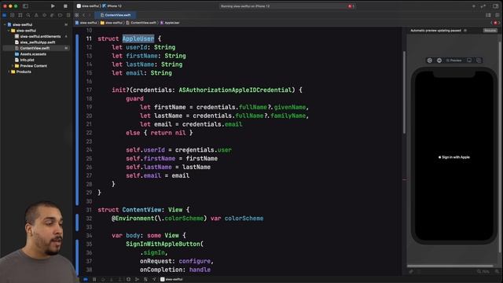Click the canvas zoom in magnifier
Image resolution: width=503 pixels, height=283 pixels.
[x=497, y=271]
